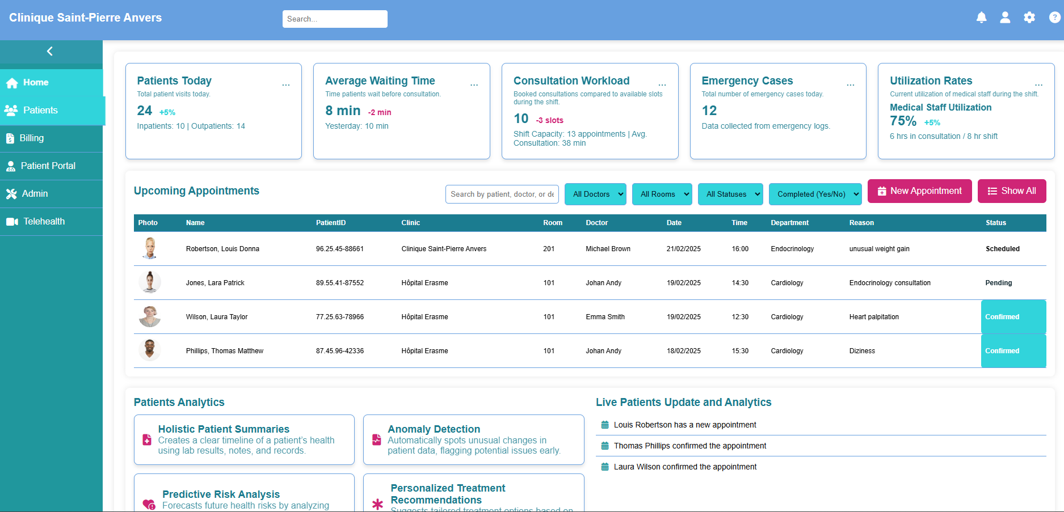
Task: Go to Billing in the sidebar
Action: 32,138
